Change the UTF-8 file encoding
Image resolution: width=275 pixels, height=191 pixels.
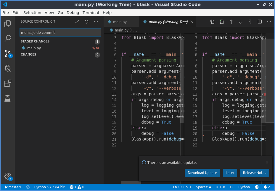[220, 187]
